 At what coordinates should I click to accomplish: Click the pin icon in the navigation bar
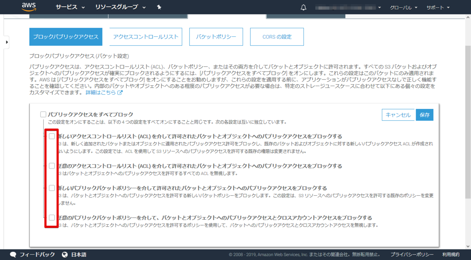tap(159, 7)
